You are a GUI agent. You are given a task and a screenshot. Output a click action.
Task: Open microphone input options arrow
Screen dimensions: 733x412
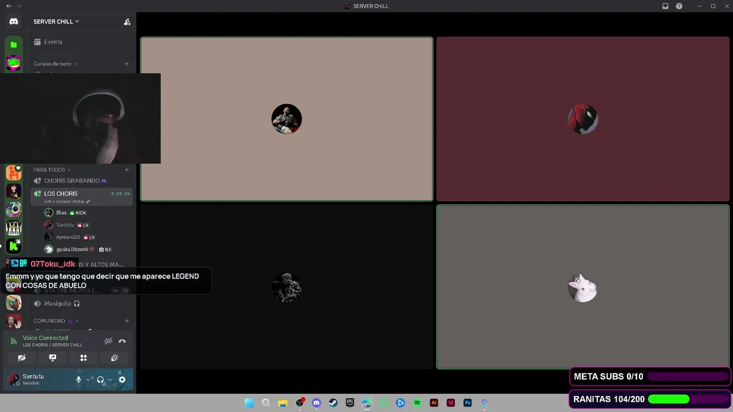88,379
